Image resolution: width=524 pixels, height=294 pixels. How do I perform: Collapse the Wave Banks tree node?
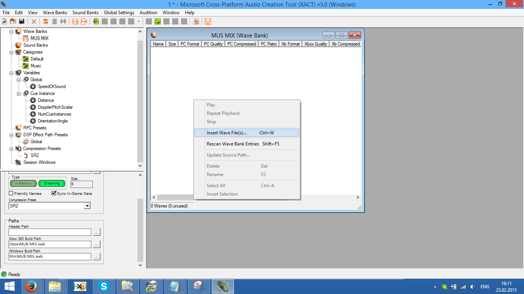coord(12,31)
